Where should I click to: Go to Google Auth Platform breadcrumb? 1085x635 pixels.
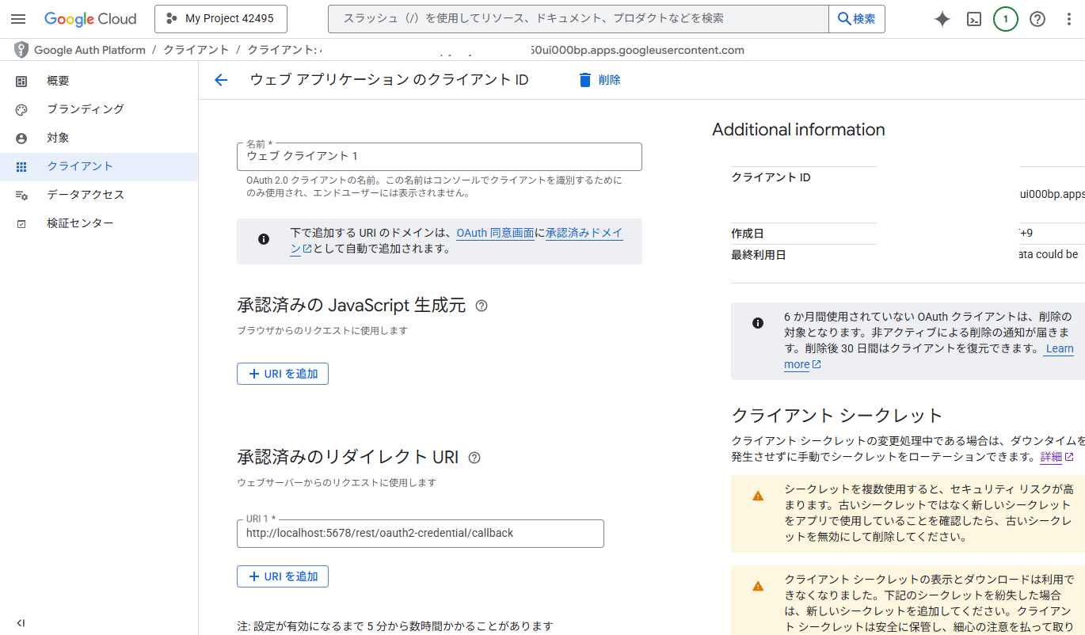click(89, 50)
